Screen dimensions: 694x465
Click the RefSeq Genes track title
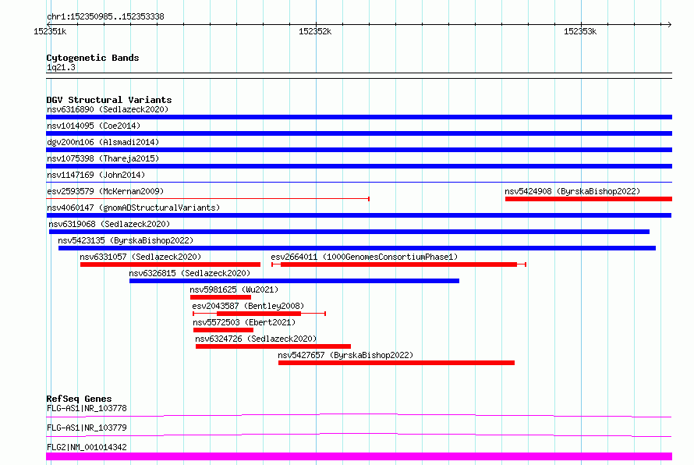click(x=79, y=399)
